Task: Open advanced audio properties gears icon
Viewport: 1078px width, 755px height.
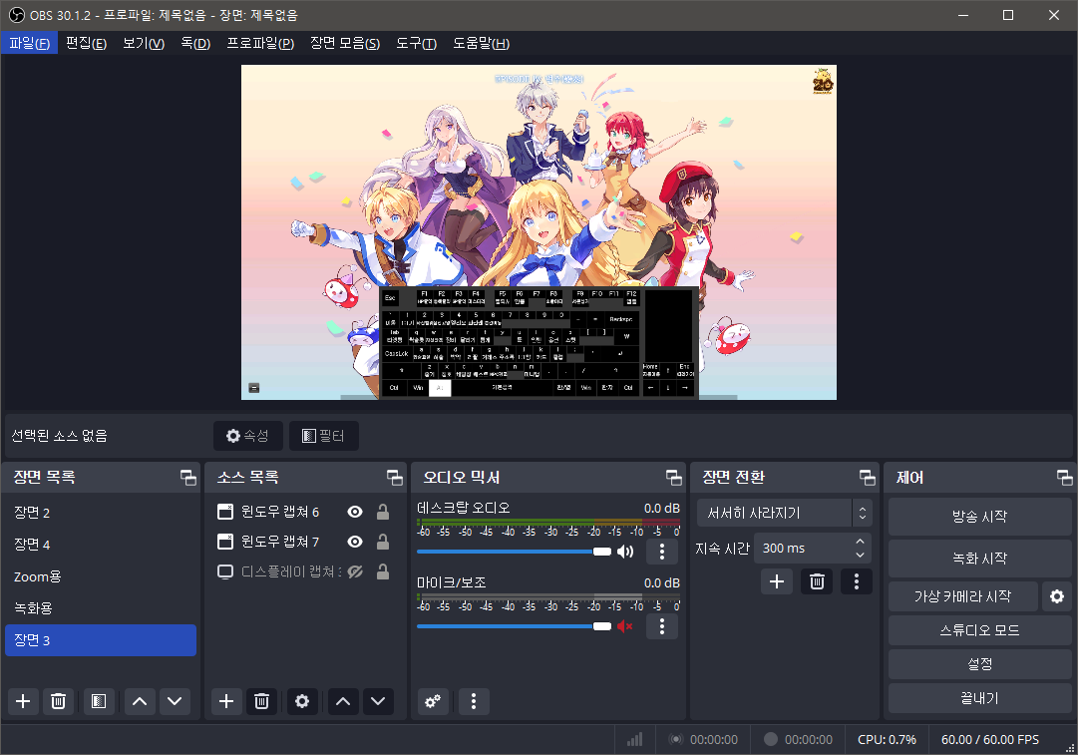Action: (x=433, y=701)
